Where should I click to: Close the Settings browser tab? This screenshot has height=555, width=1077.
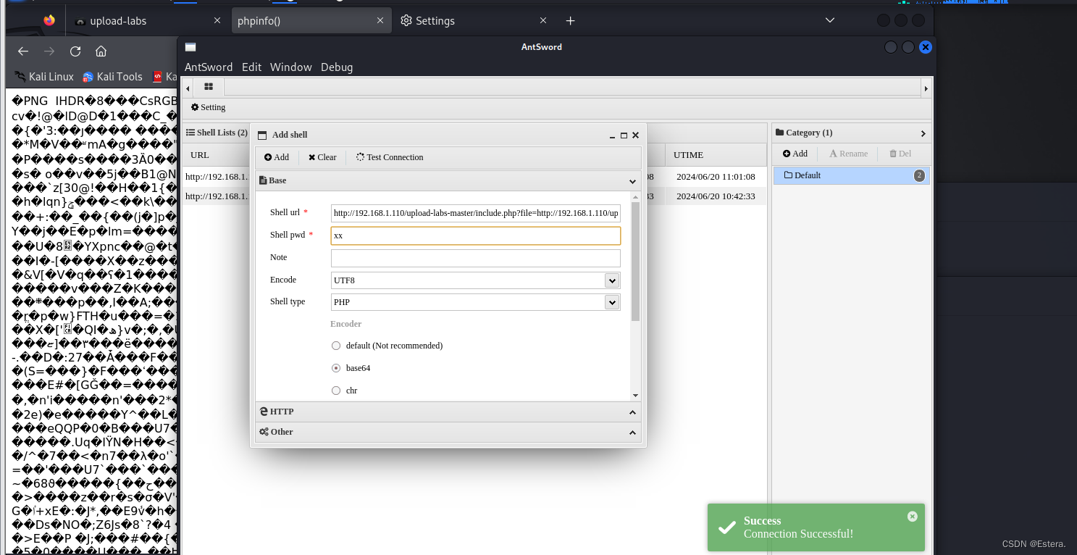click(543, 21)
